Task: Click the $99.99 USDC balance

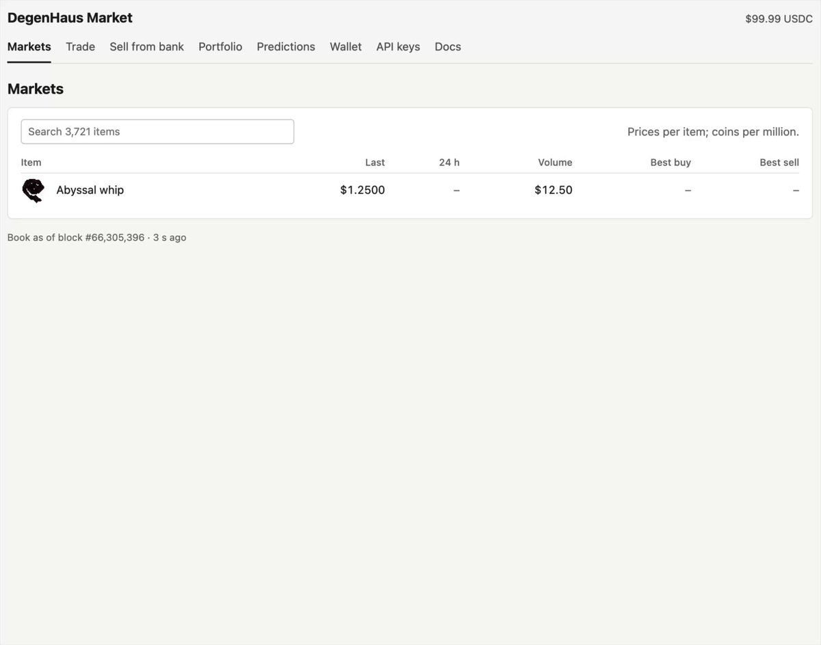Action: click(779, 19)
